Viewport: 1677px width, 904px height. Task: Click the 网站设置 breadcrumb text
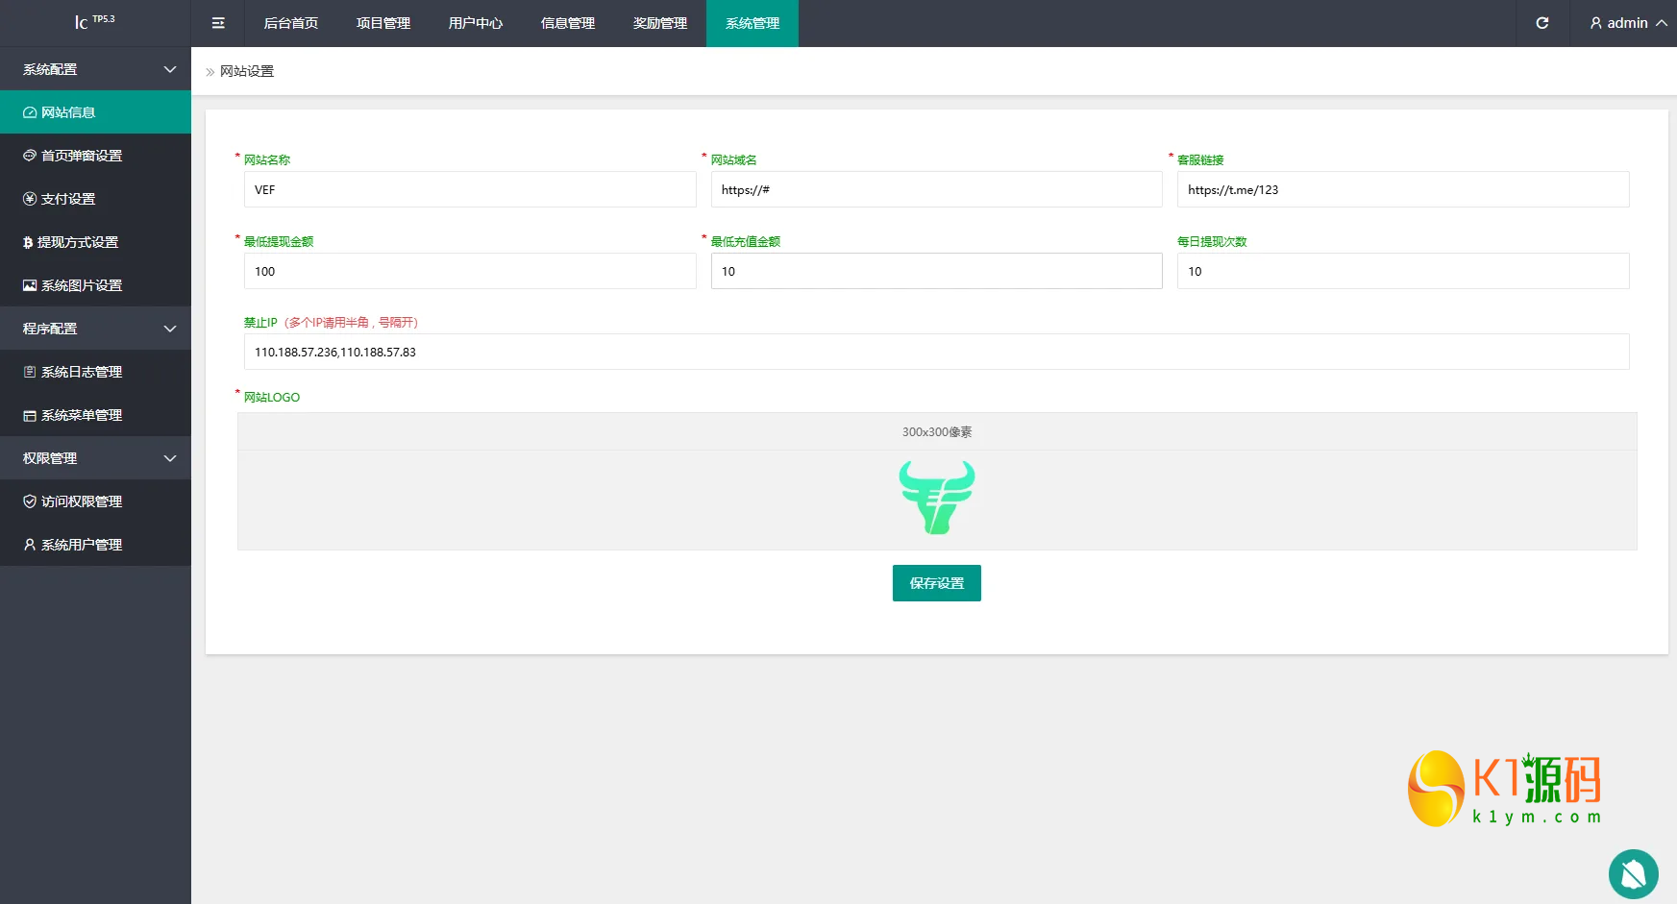pyautogui.click(x=247, y=71)
